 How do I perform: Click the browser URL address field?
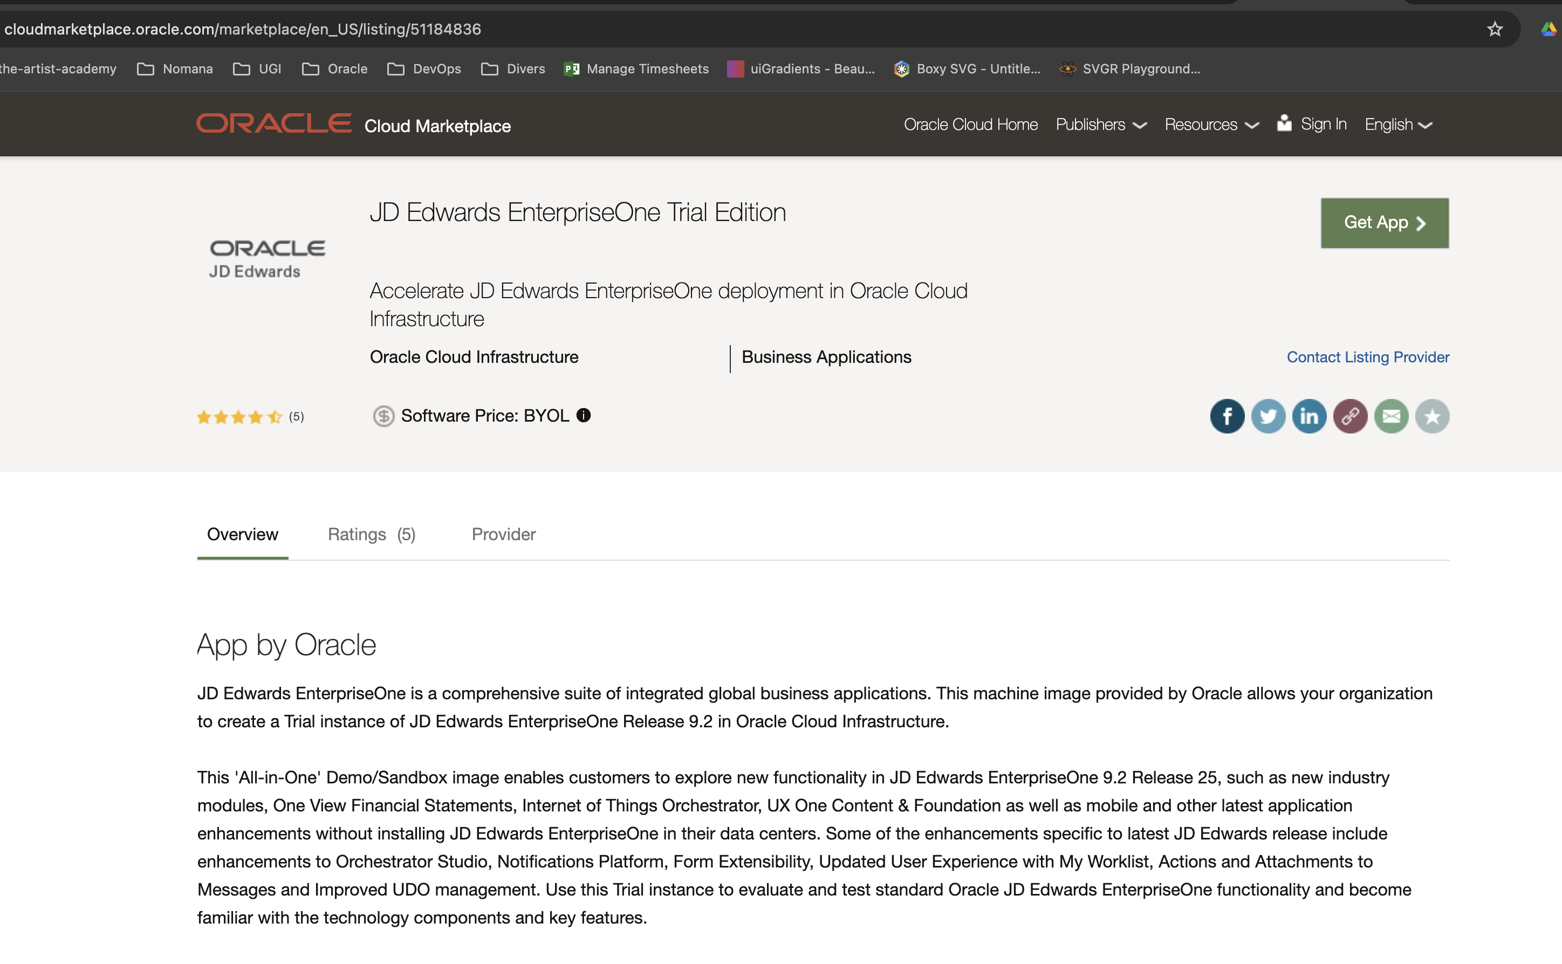click(x=242, y=29)
